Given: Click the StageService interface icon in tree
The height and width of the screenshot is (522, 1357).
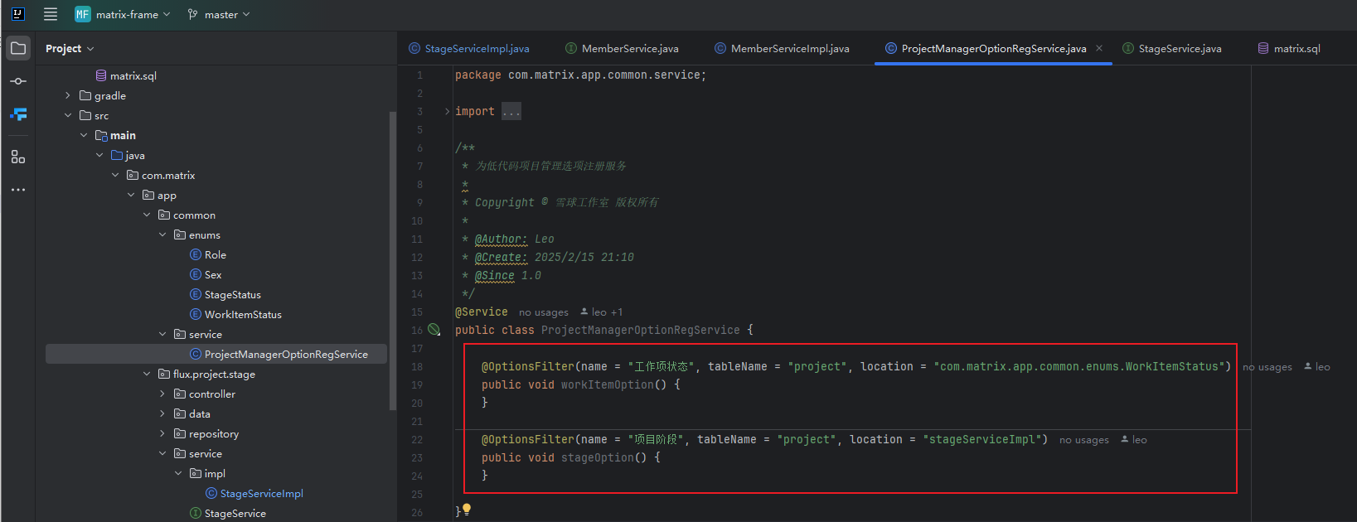Looking at the screenshot, I should 196,513.
